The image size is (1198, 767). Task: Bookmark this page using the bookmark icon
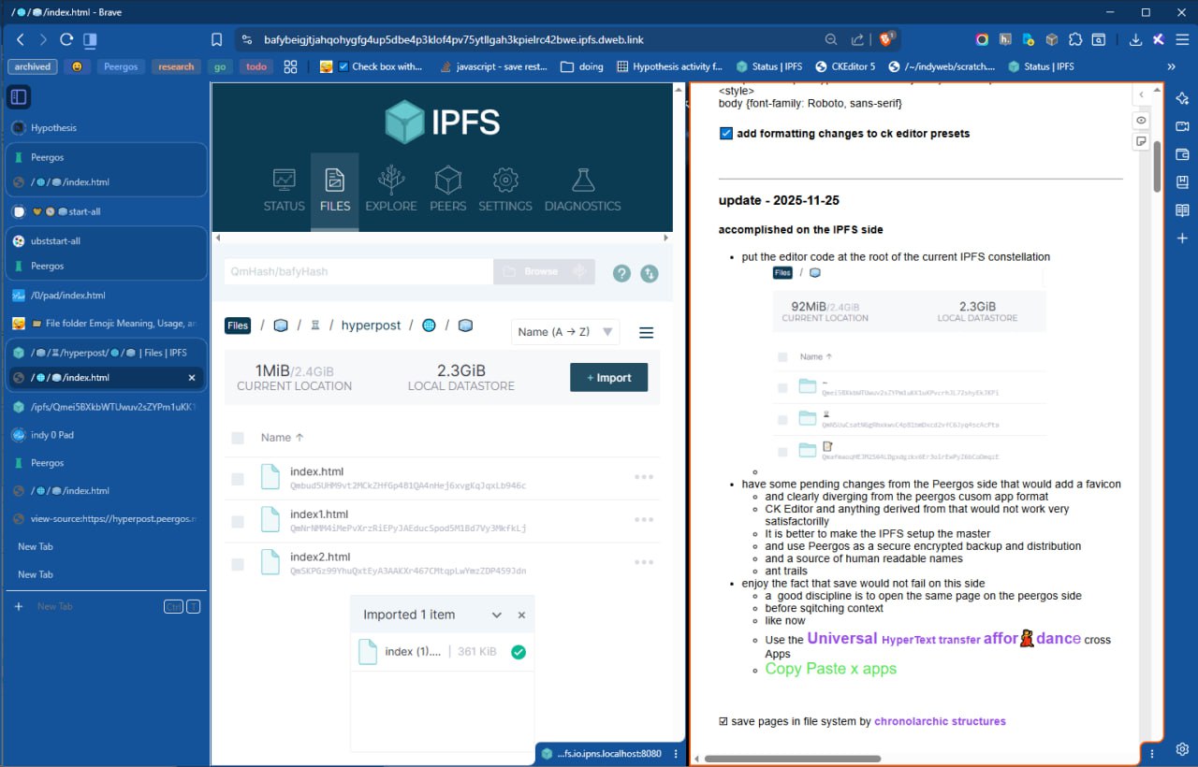(x=217, y=39)
